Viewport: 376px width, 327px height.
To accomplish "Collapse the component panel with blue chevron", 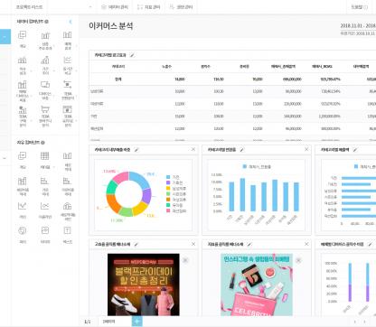I will pyautogui.click(x=70, y=22).
